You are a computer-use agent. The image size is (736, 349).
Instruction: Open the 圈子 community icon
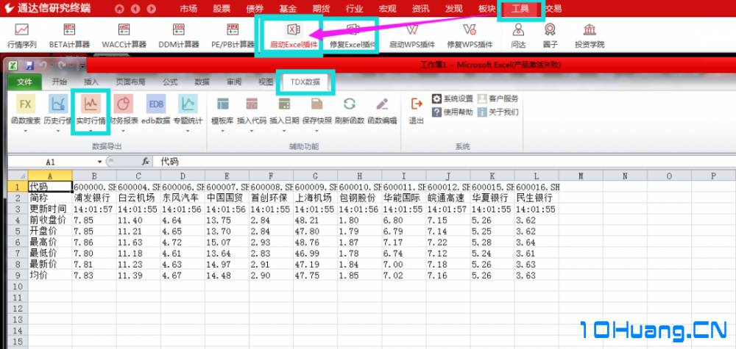click(550, 37)
